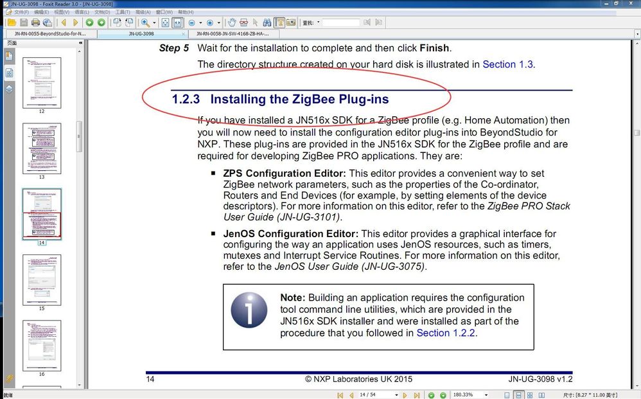Click the green Next View toolbar button

[101, 22]
